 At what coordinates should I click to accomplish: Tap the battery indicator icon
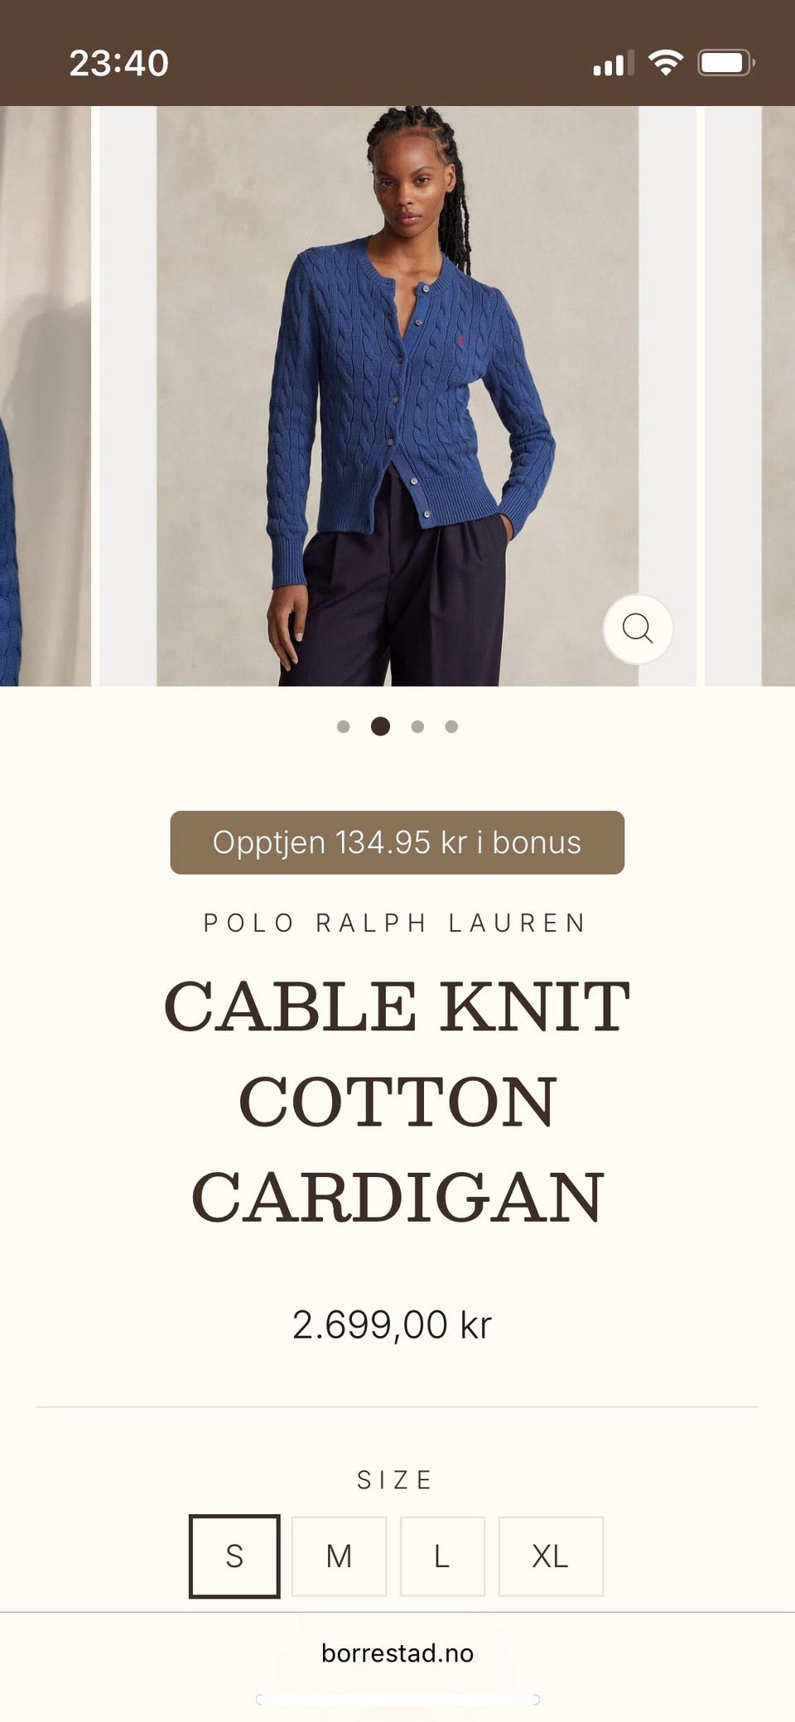pyautogui.click(x=726, y=63)
